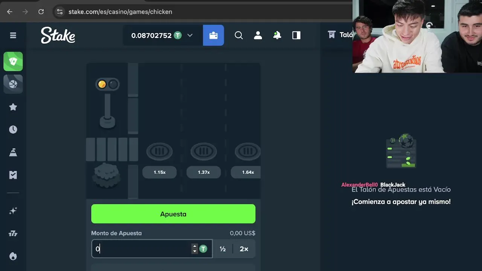
Task: Open the Sports section basketball icon
Action: click(x=13, y=84)
